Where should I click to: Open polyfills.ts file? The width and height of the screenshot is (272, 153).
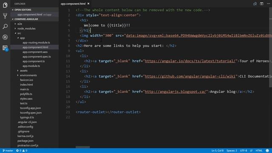pos(26,94)
